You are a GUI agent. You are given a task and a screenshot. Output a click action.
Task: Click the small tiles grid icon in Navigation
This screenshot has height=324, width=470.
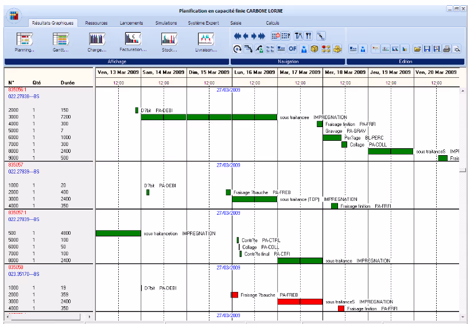click(270, 49)
